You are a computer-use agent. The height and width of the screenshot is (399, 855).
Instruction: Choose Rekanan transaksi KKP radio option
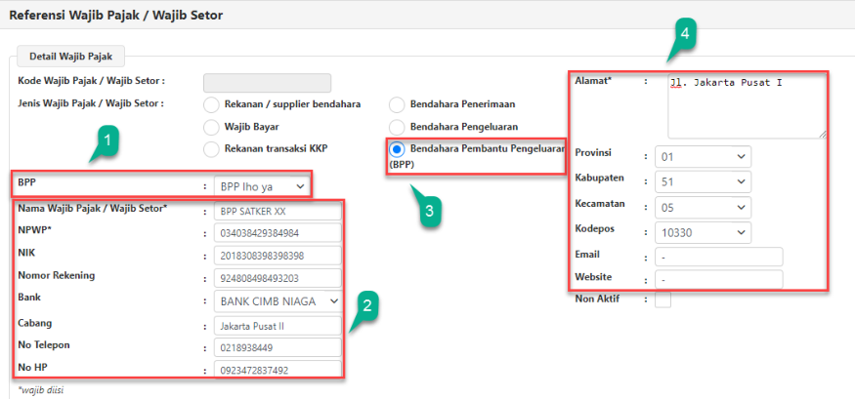point(210,149)
